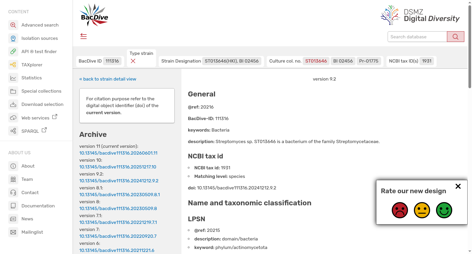Click doi text 10.13145/bacdive111316.20241212.9.2 in content

coord(237,188)
